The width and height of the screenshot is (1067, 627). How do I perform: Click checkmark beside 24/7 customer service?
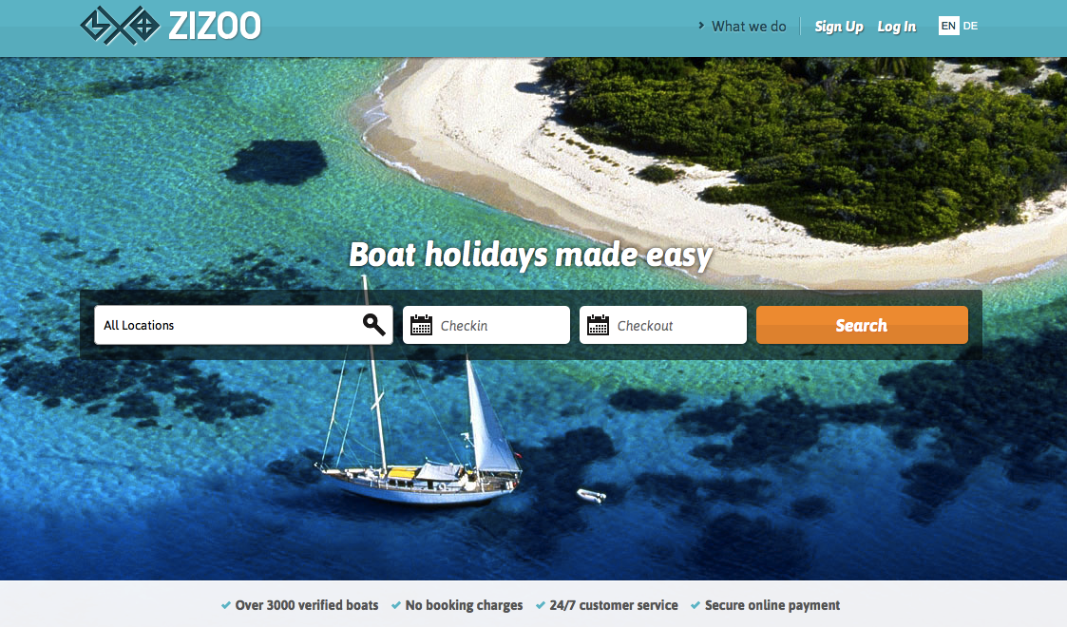[541, 605]
